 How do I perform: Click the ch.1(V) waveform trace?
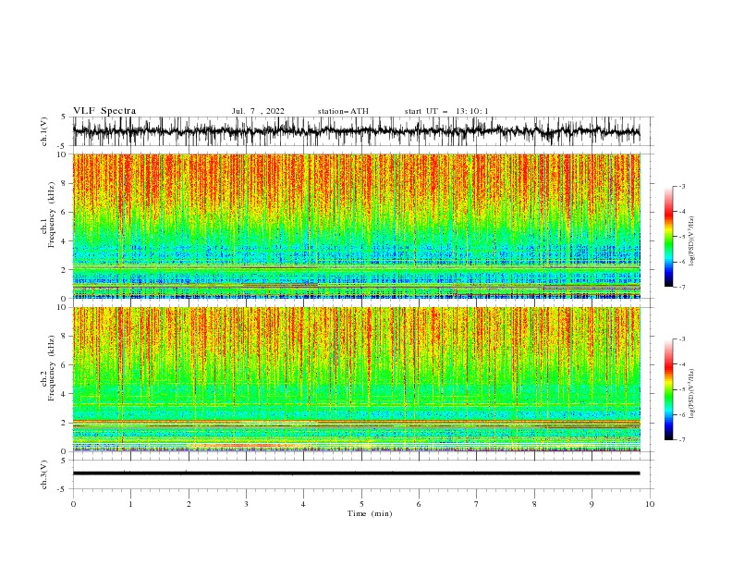point(356,131)
